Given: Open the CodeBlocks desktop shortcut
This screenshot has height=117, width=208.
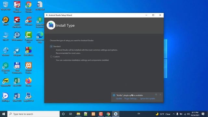Looking at the screenshot, I should (29, 51).
